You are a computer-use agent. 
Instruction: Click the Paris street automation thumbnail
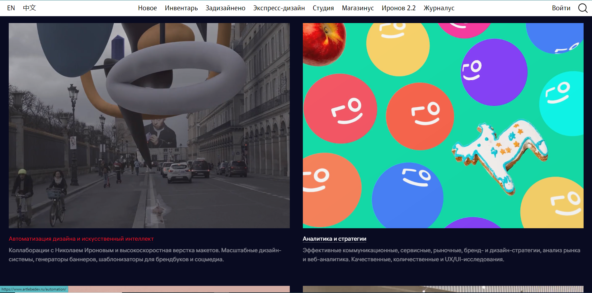(149, 125)
